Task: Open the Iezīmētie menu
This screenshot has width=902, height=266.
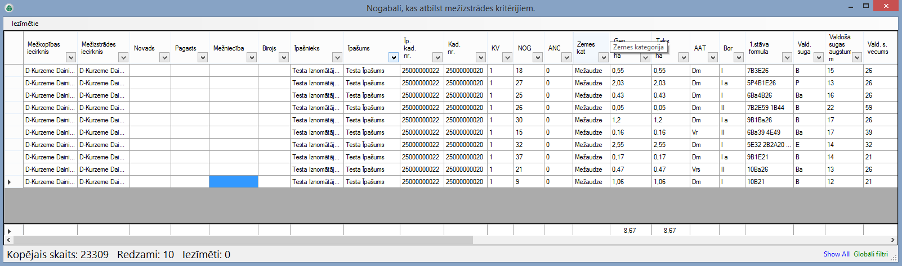Action: coord(25,24)
